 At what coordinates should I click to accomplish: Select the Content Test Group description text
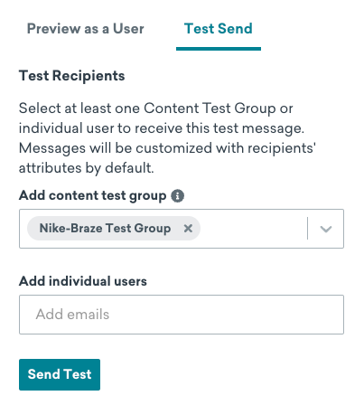pyautogui.click(x=167, y=138)
